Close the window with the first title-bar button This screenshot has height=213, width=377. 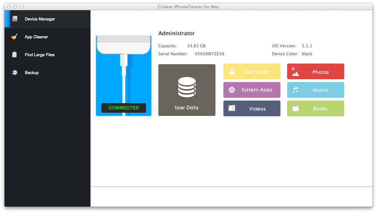pyautogui.click(x=9, y=7)
